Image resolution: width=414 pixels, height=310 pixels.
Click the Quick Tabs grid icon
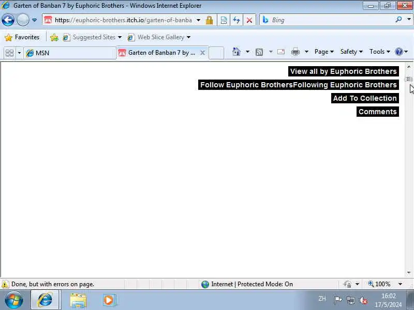[9, 53]
